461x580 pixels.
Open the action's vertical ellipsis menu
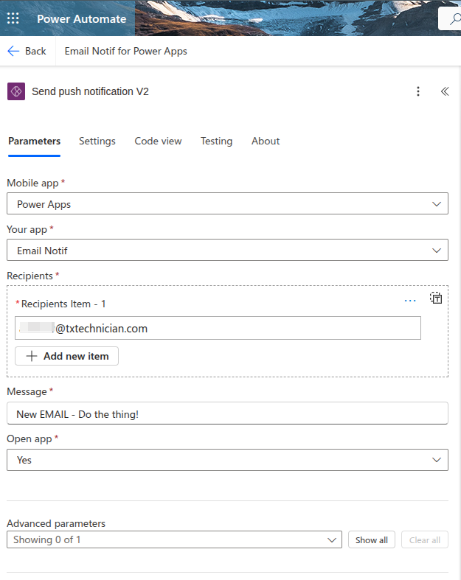pyautogui.click(x=418, y=91)
